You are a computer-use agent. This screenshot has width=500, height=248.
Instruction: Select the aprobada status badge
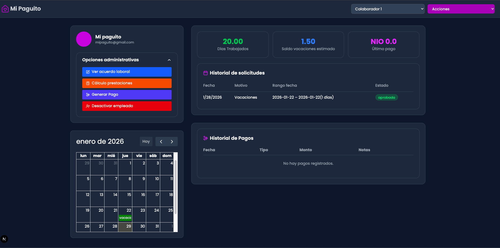(386, 97)
